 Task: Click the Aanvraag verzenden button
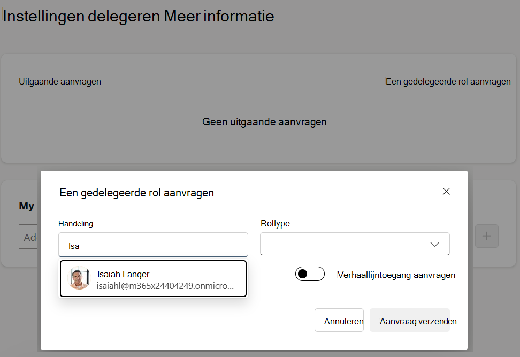tap(410, 320)
